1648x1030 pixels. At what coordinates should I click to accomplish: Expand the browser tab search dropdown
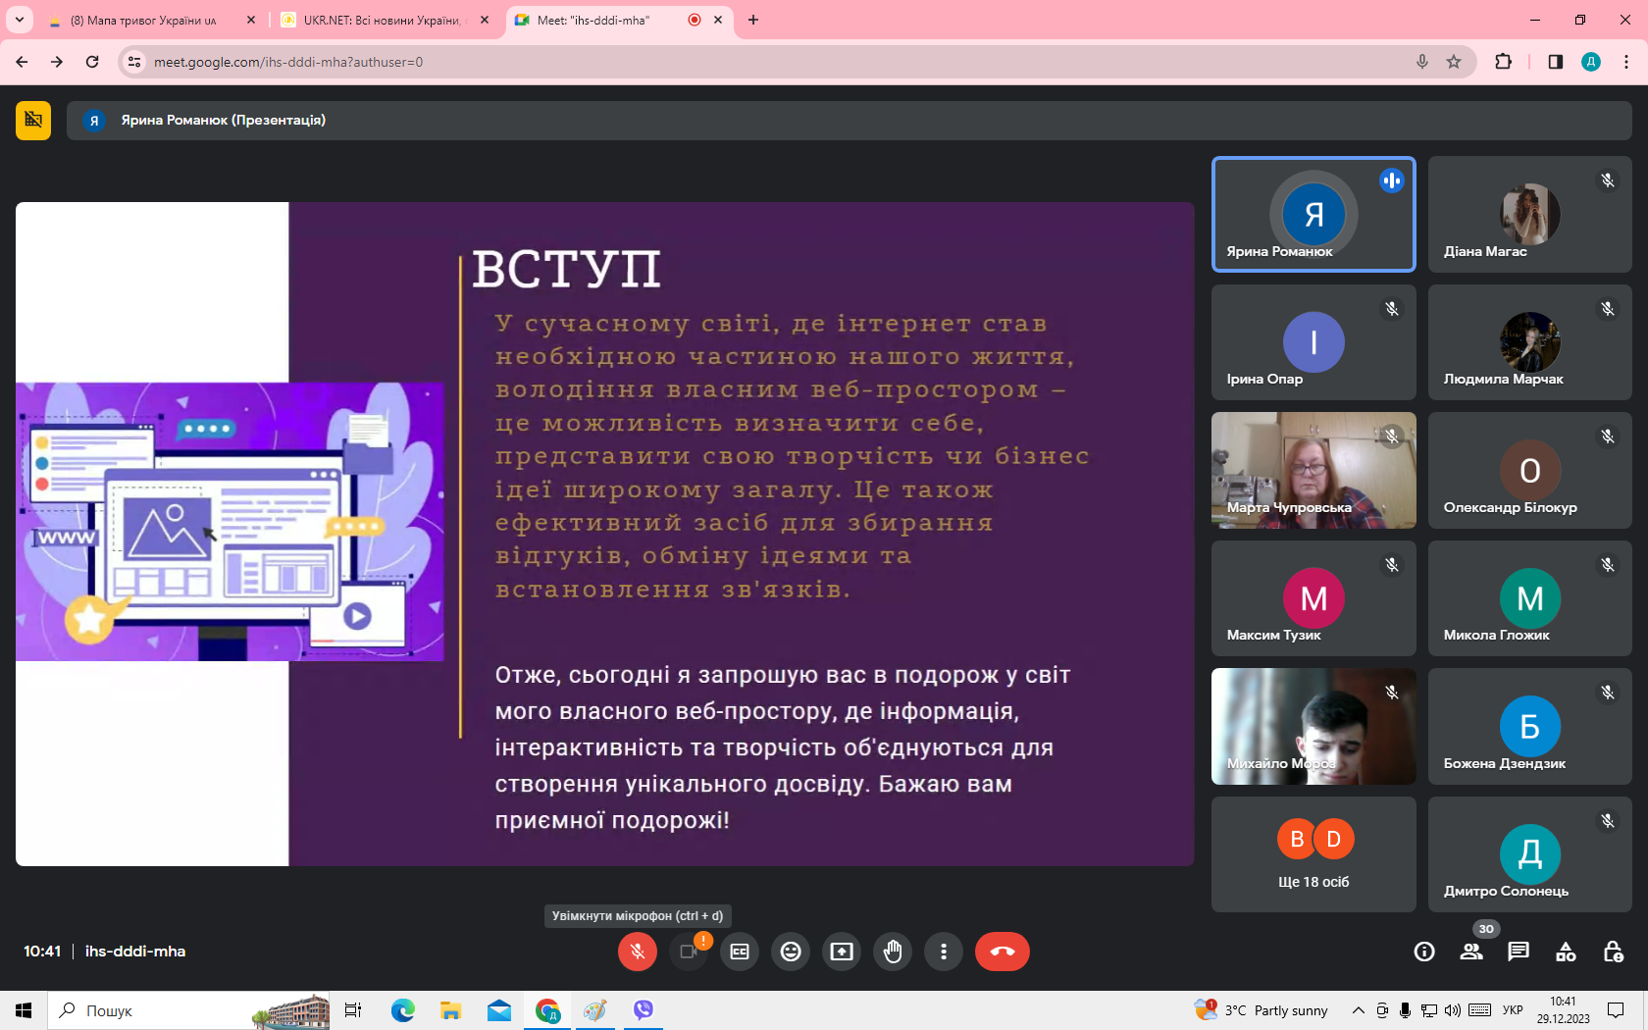[x=20, y=20]
